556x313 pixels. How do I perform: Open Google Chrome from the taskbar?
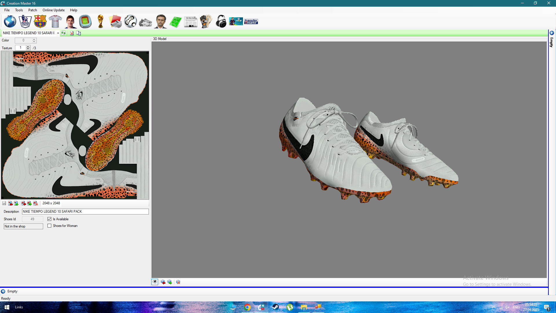247,307
